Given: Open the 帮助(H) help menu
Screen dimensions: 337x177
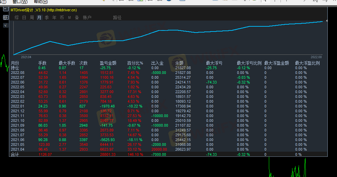Looking at the screenshot, I should click(x=40, y=2).
